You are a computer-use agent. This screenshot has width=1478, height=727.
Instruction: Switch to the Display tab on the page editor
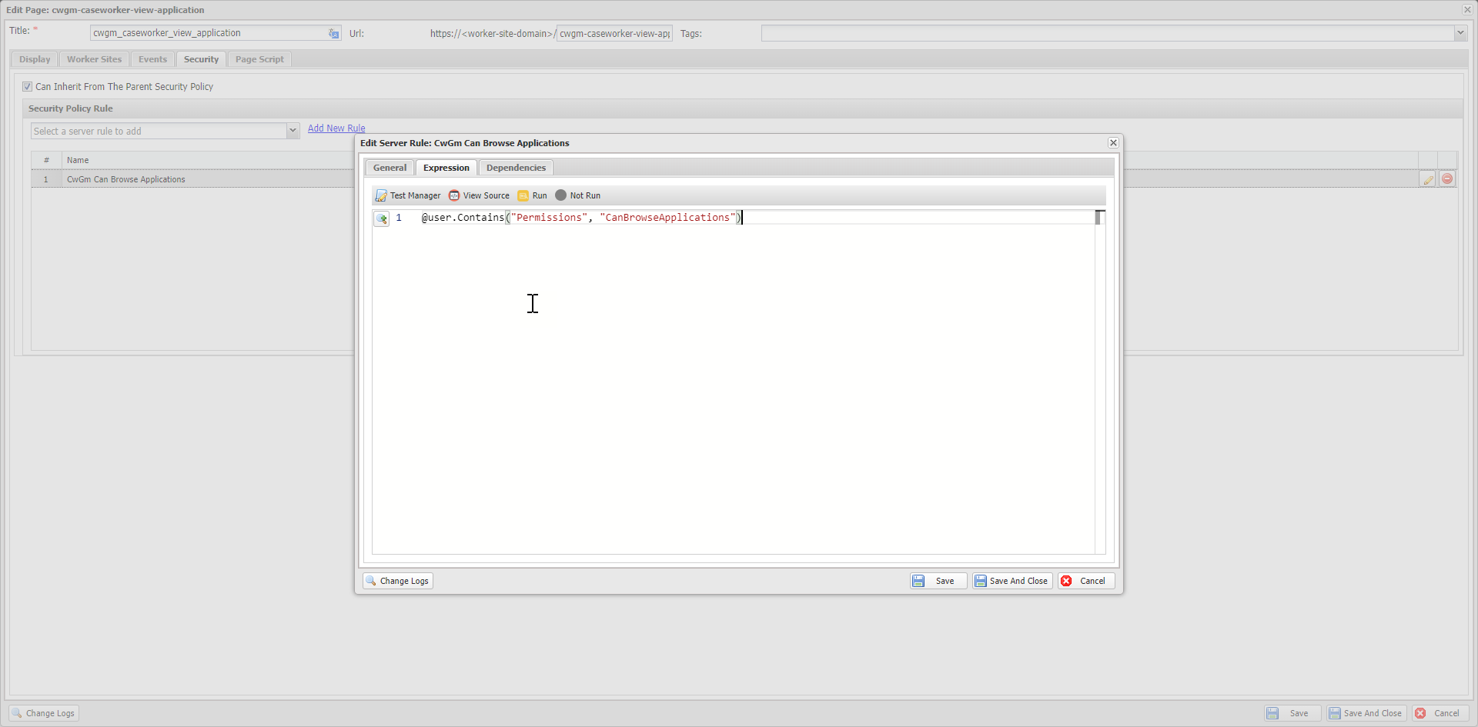click(35, 59)
